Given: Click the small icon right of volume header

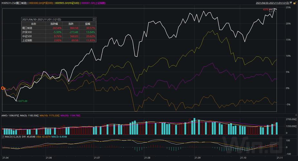Looking at the screenshot, I should [296, 115].
